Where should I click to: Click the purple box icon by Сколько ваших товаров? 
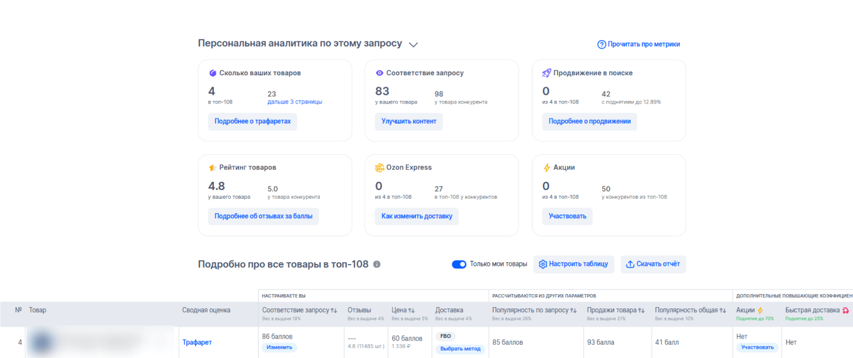click(213, 73)
